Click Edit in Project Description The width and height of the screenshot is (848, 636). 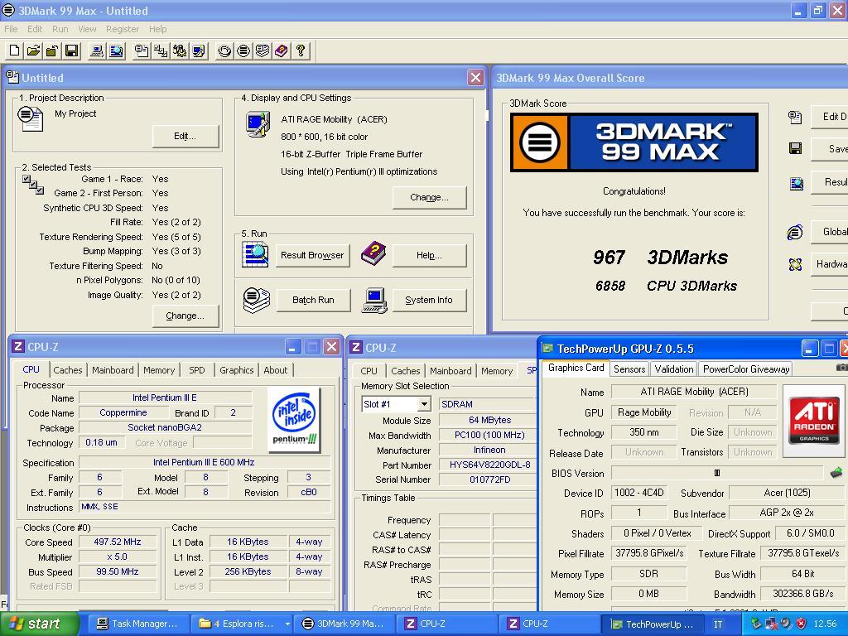point(185,137)
